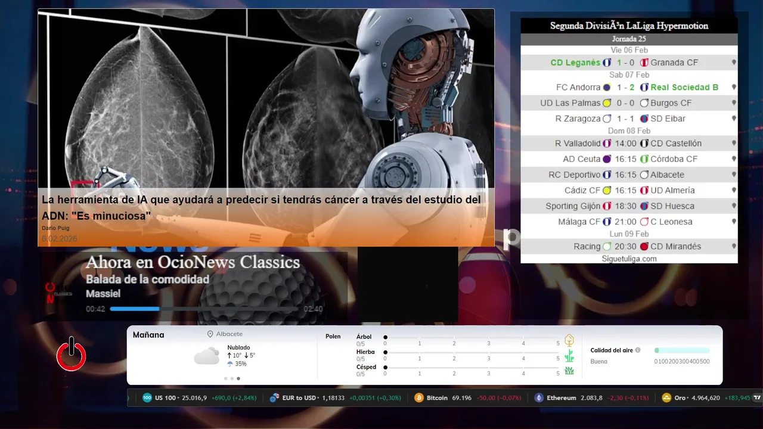The image size is (763, 429).
Task: Click the cloudy weather icon
Action: tap(207, 356)
